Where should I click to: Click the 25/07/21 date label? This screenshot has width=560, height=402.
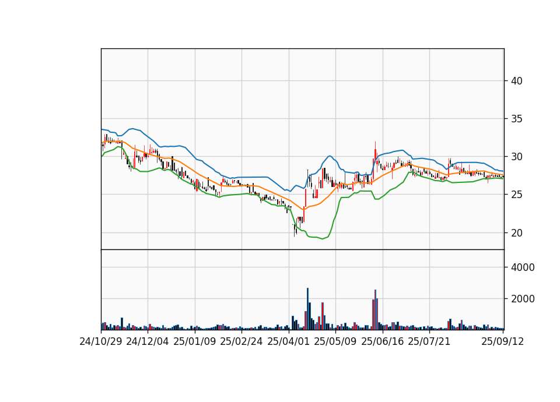click(x=429, y=342)
